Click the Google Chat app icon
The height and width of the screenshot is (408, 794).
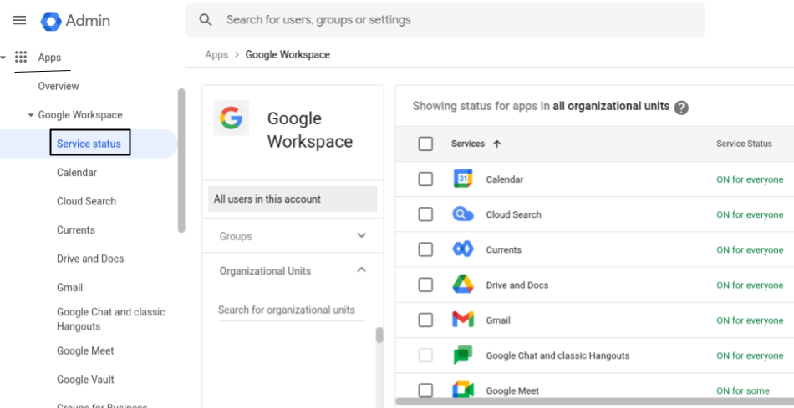(463, 355)
